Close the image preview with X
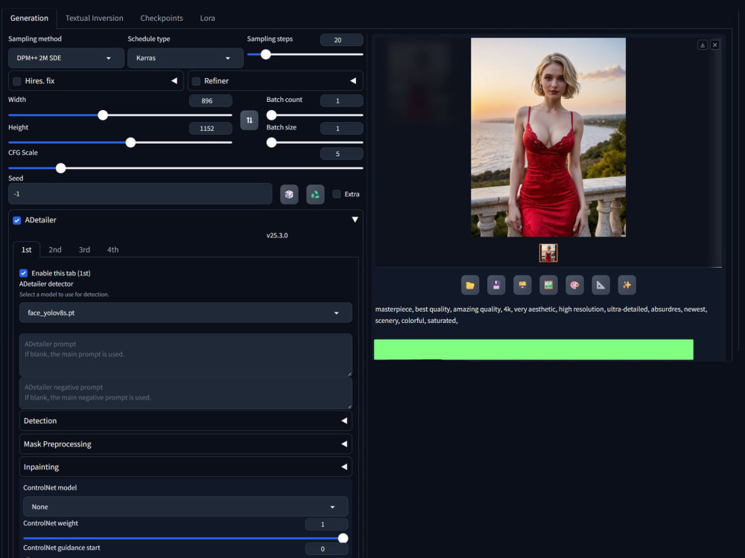This screenshot has width=745, height=558. [x=714, y=45]
